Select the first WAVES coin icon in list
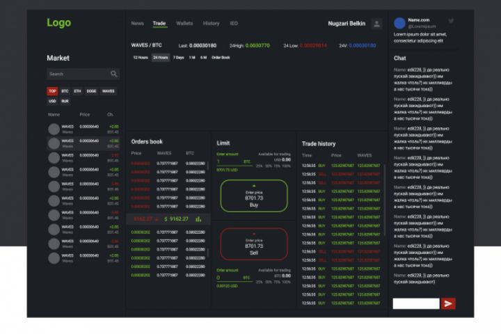Screen dimensions: 501x334 [x=54, y=129]
